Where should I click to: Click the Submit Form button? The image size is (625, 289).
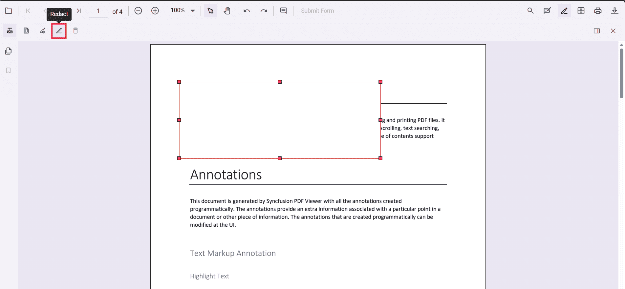click(x=317, y=11)
